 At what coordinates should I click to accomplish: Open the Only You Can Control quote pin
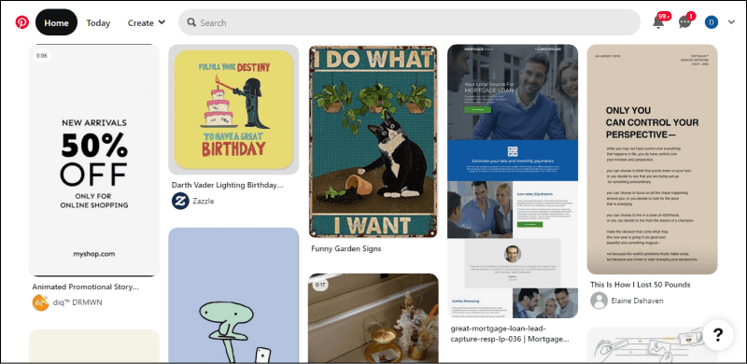652,159
